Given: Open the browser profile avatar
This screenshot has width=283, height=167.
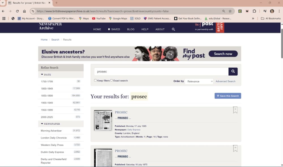Looking at the screenshot, I should point(272,11).
